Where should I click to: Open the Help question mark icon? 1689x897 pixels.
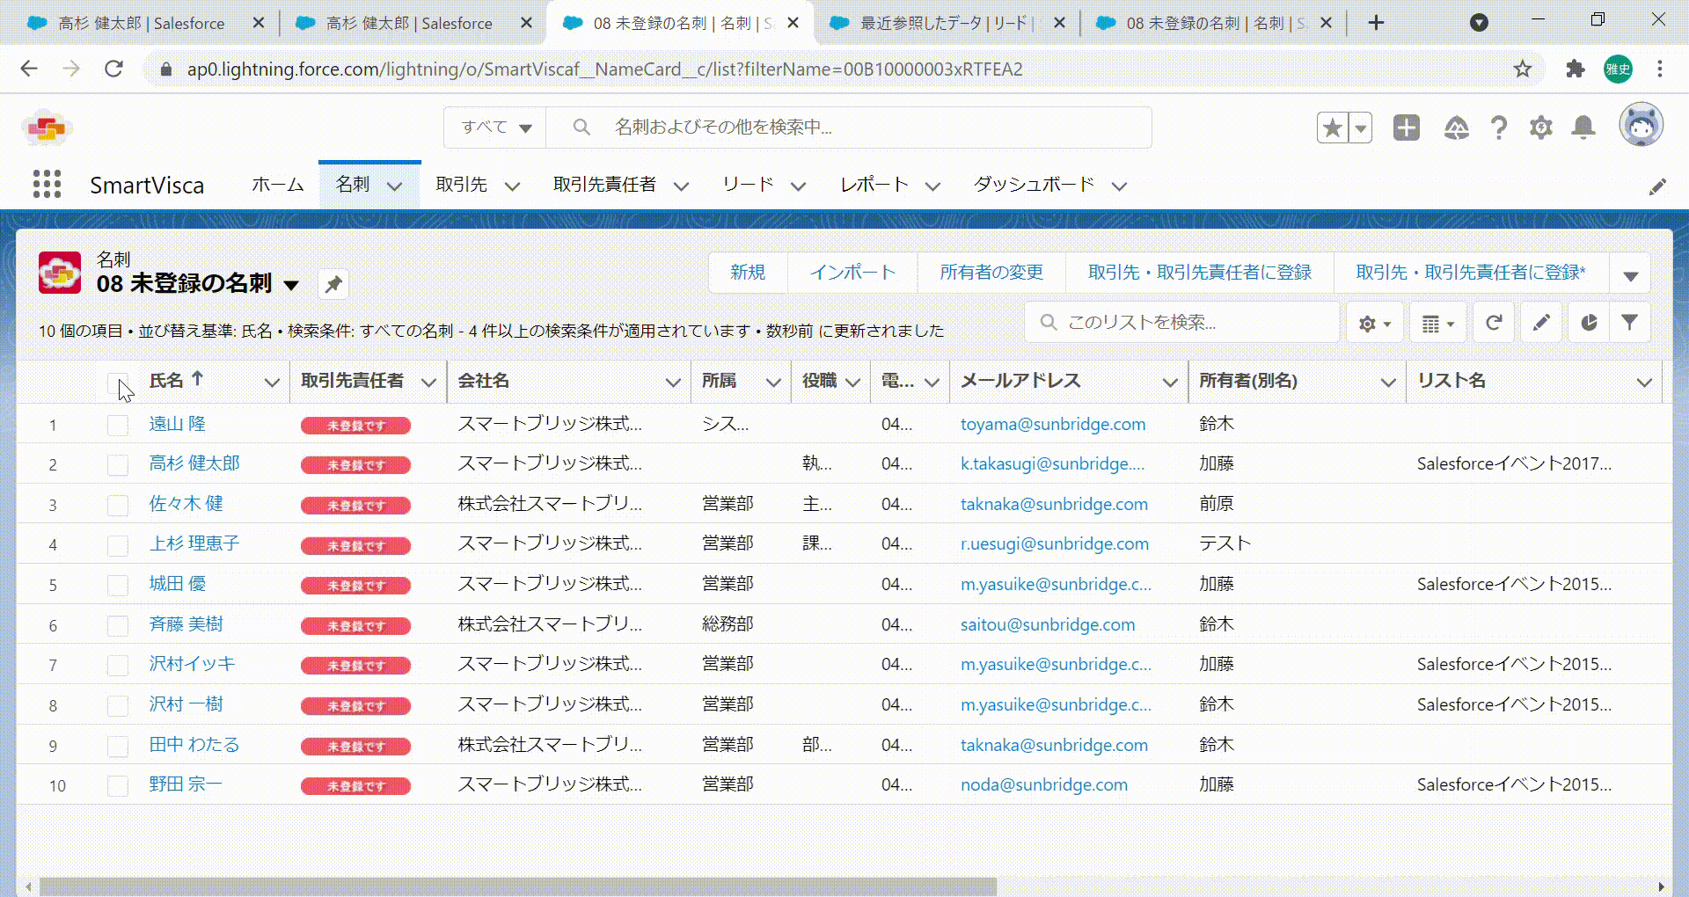[1499, 128]
